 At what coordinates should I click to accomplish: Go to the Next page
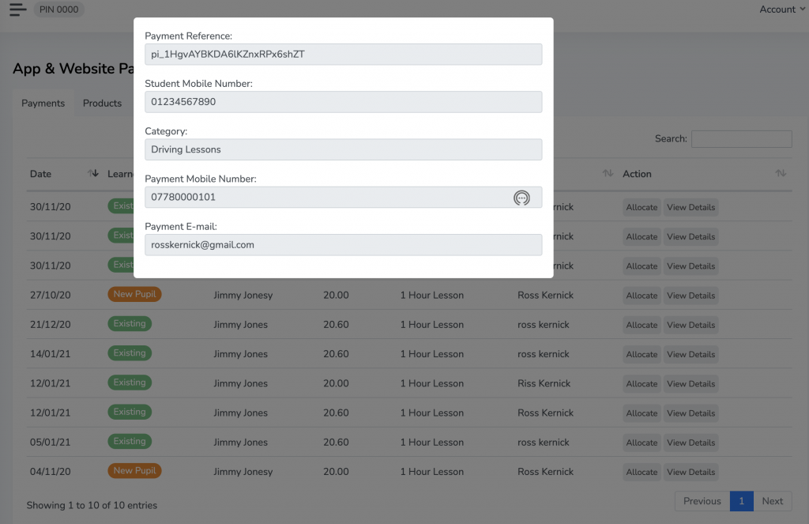[772, 501]
